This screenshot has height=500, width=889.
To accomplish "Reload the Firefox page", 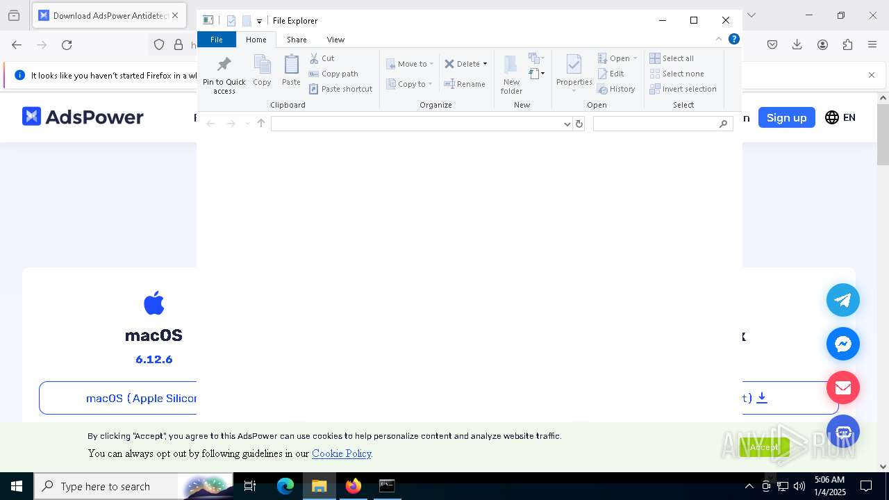I will pos(67,45).
